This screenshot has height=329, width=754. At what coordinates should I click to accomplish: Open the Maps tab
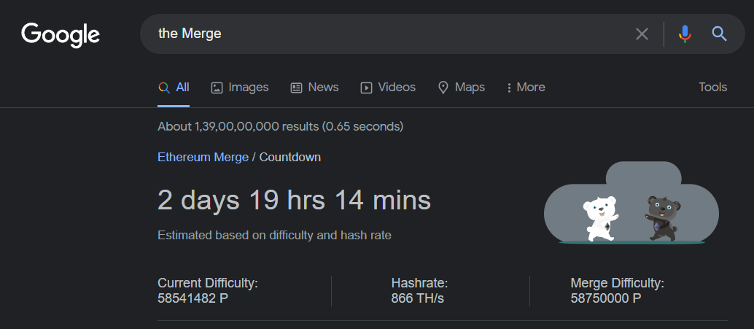click(x=462, y=88)
